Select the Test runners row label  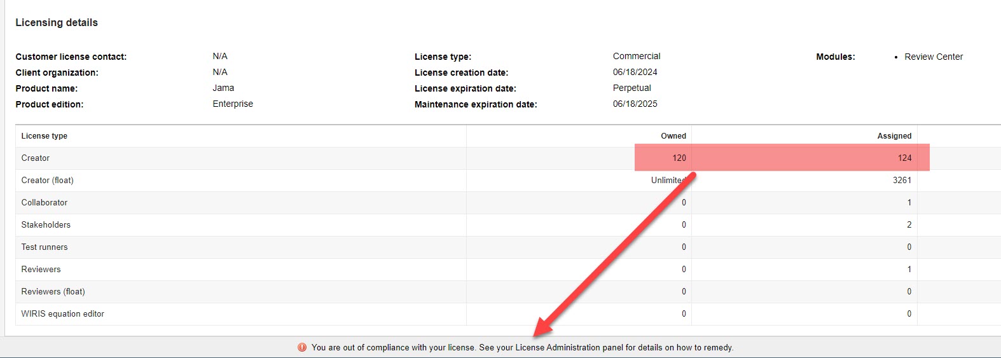coord(44,247)
